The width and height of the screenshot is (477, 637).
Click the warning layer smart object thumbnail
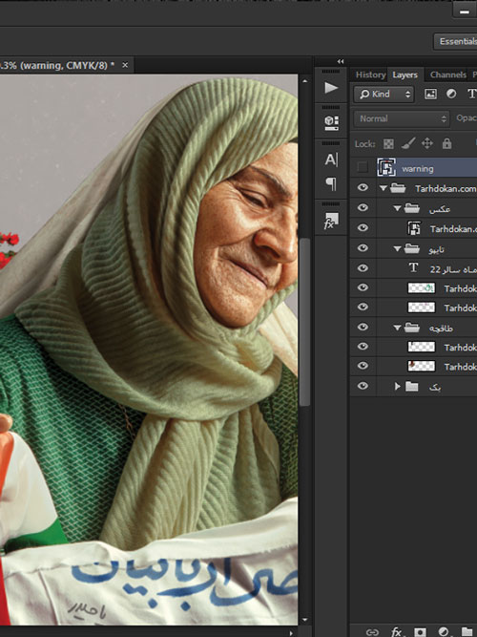click(x=386, y=167)
